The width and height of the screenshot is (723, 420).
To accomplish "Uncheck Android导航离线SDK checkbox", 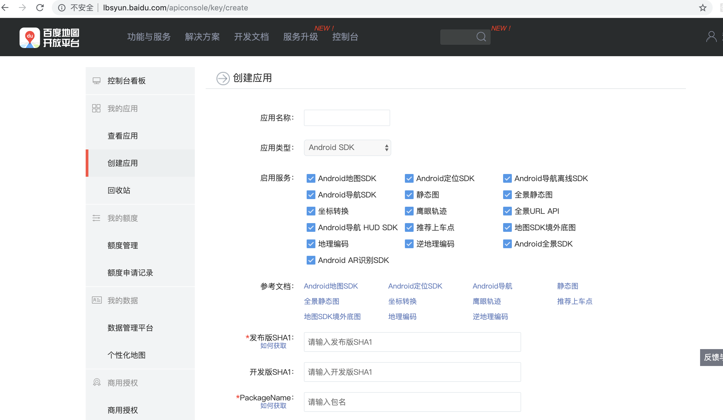I will (x=507, y=178).
